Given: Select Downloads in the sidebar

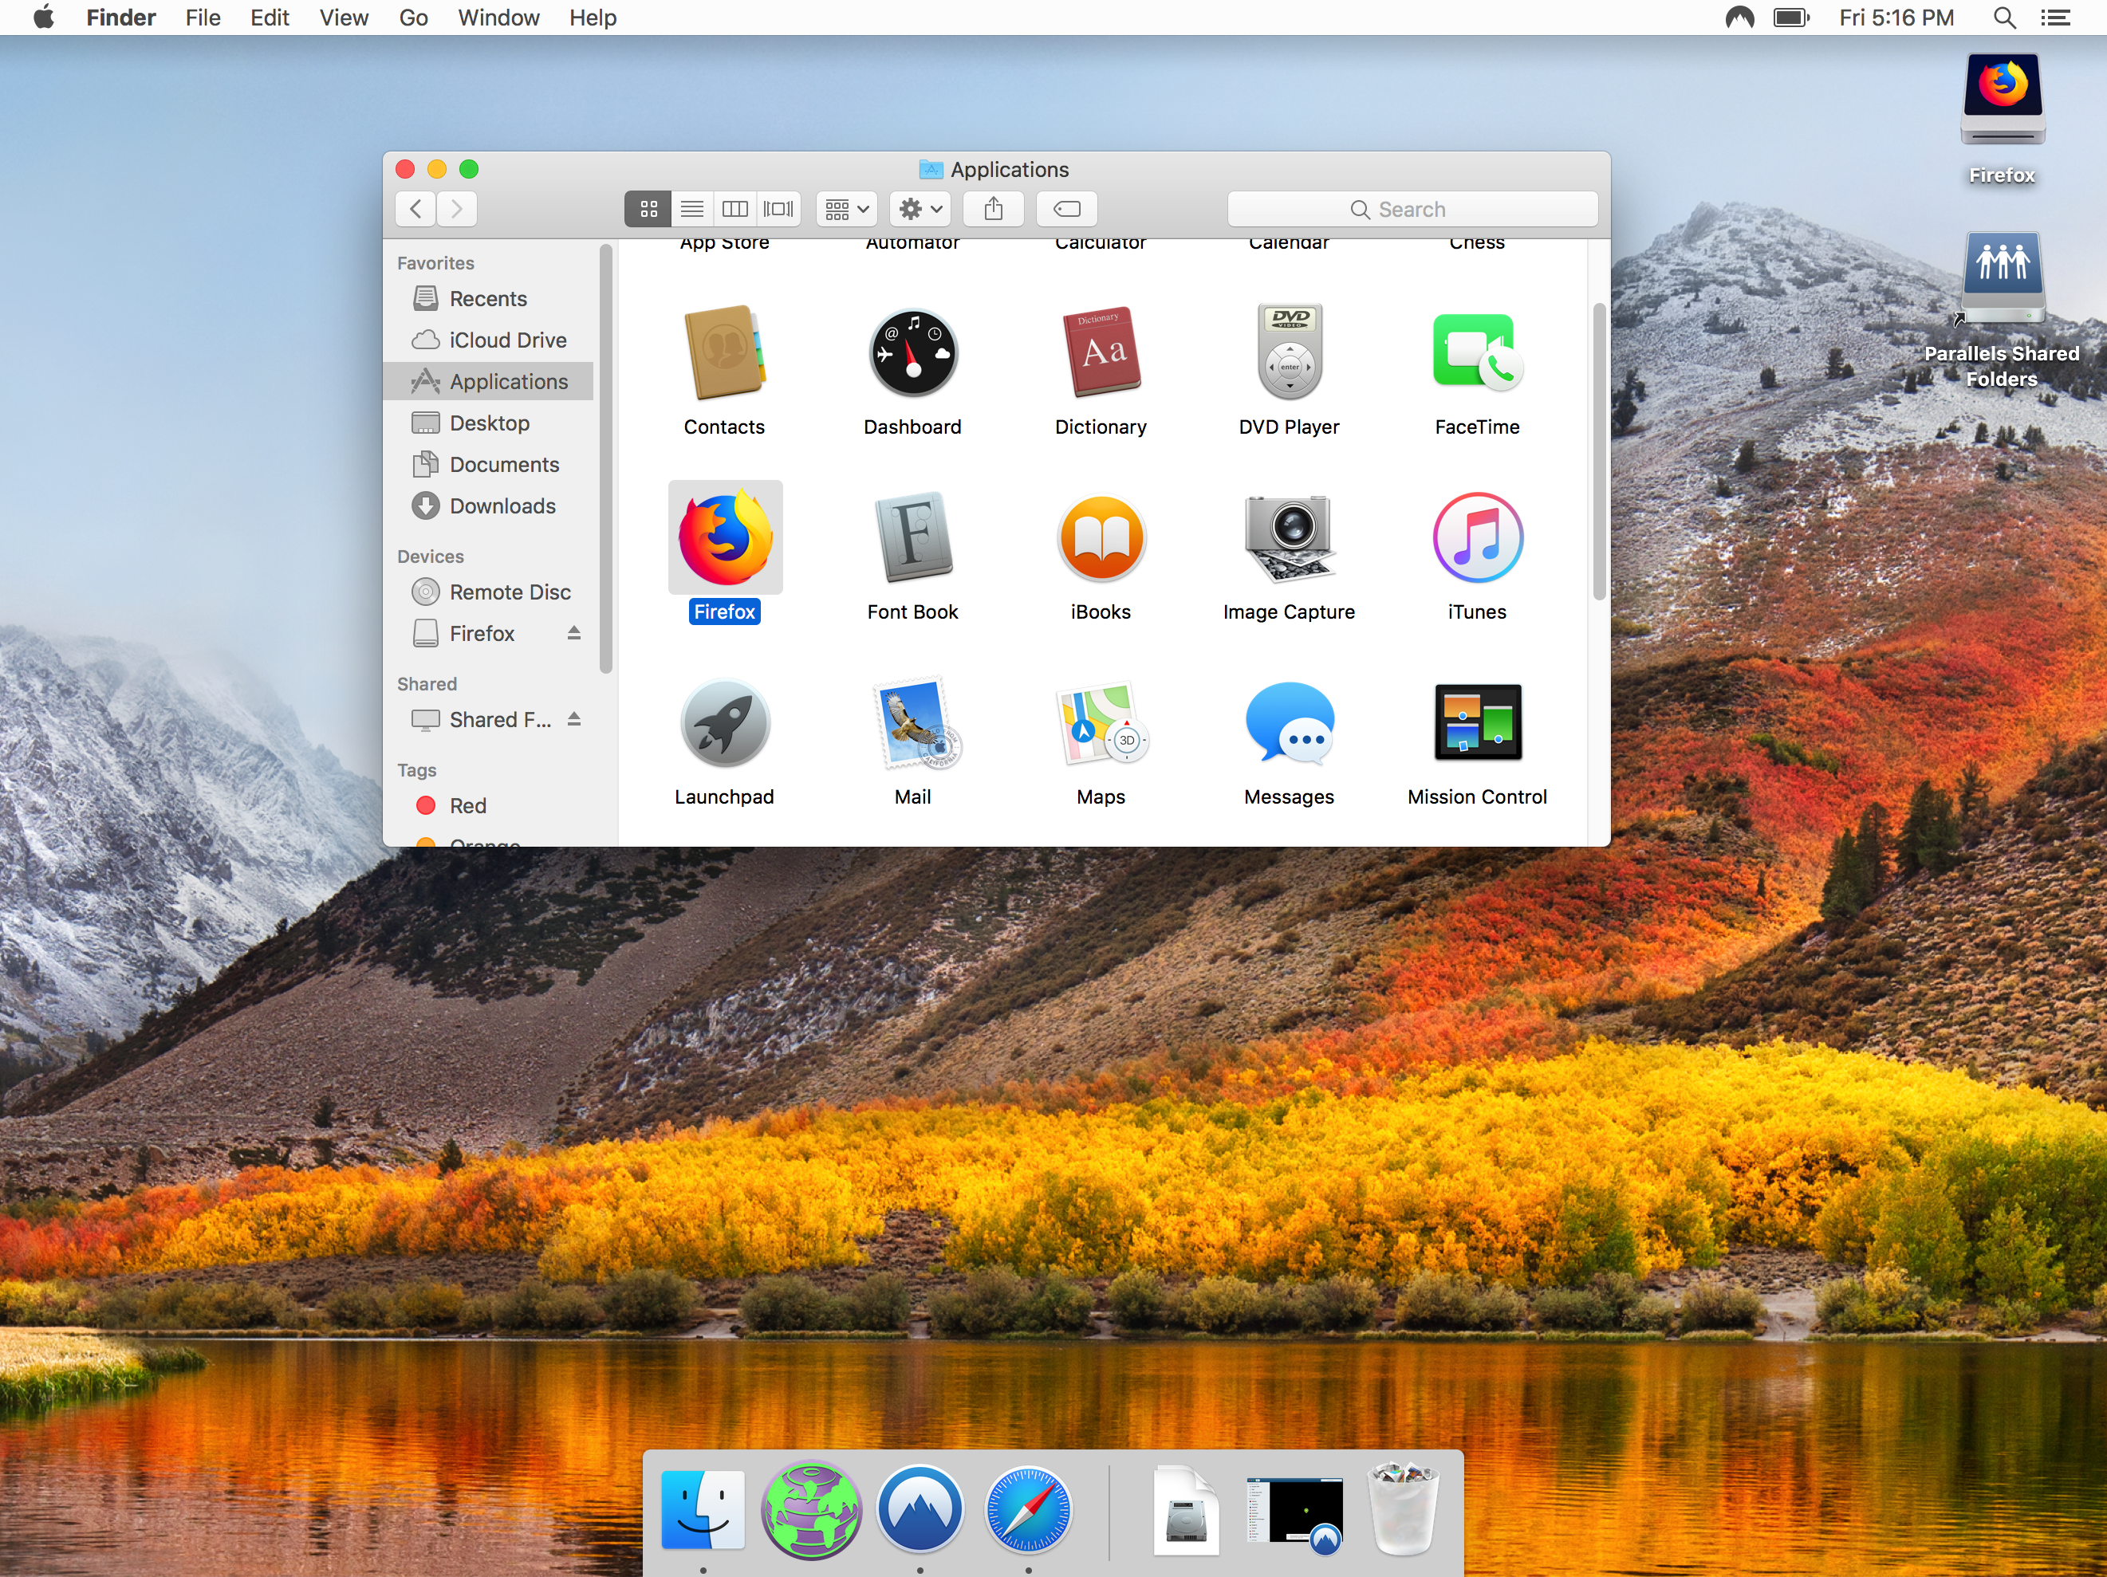Looking at the screenshot, I should tap(489, 505).
